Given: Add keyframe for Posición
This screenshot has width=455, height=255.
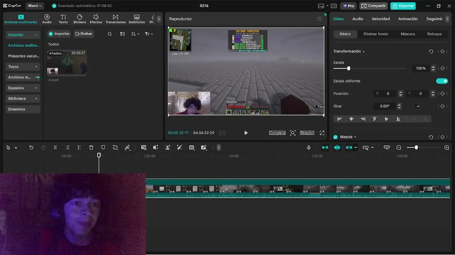Looking at the screenshot, I should [x=442, y=93].
